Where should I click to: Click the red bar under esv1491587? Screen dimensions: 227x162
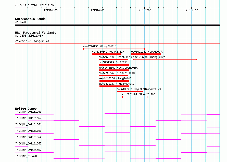pyautogui.click(x=146, y=54)
